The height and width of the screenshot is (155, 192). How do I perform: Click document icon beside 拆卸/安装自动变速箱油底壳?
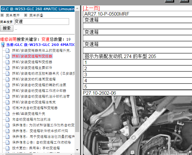pos(7,102)
